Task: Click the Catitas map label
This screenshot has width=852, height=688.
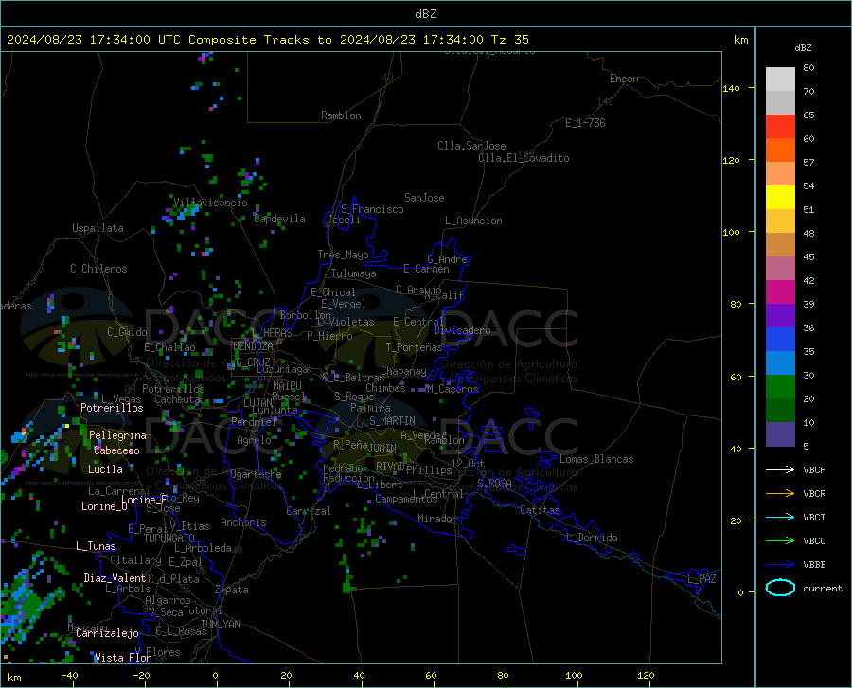Action: (540, 510)
